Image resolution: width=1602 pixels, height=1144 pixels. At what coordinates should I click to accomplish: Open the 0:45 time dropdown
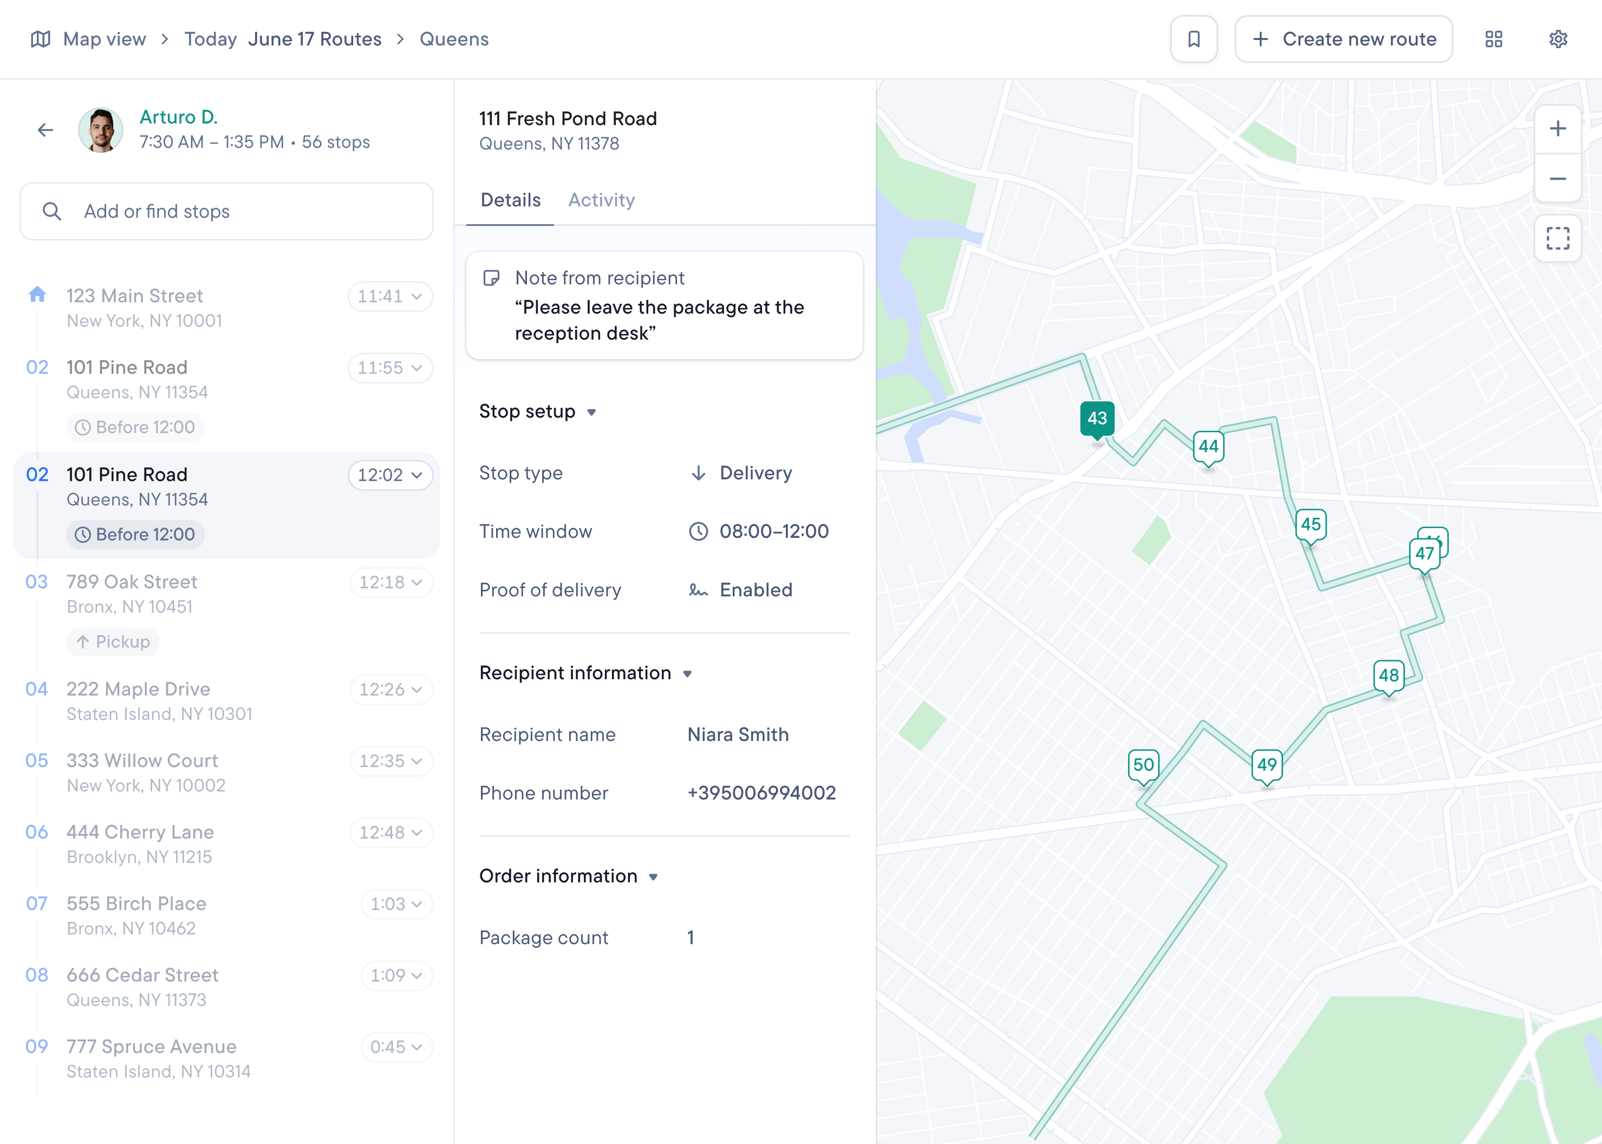coord(396,1047)
